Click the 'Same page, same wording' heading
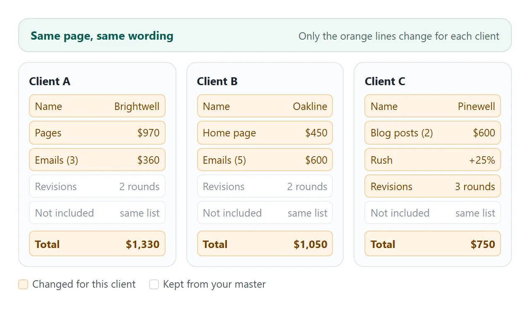 point(102,36)
